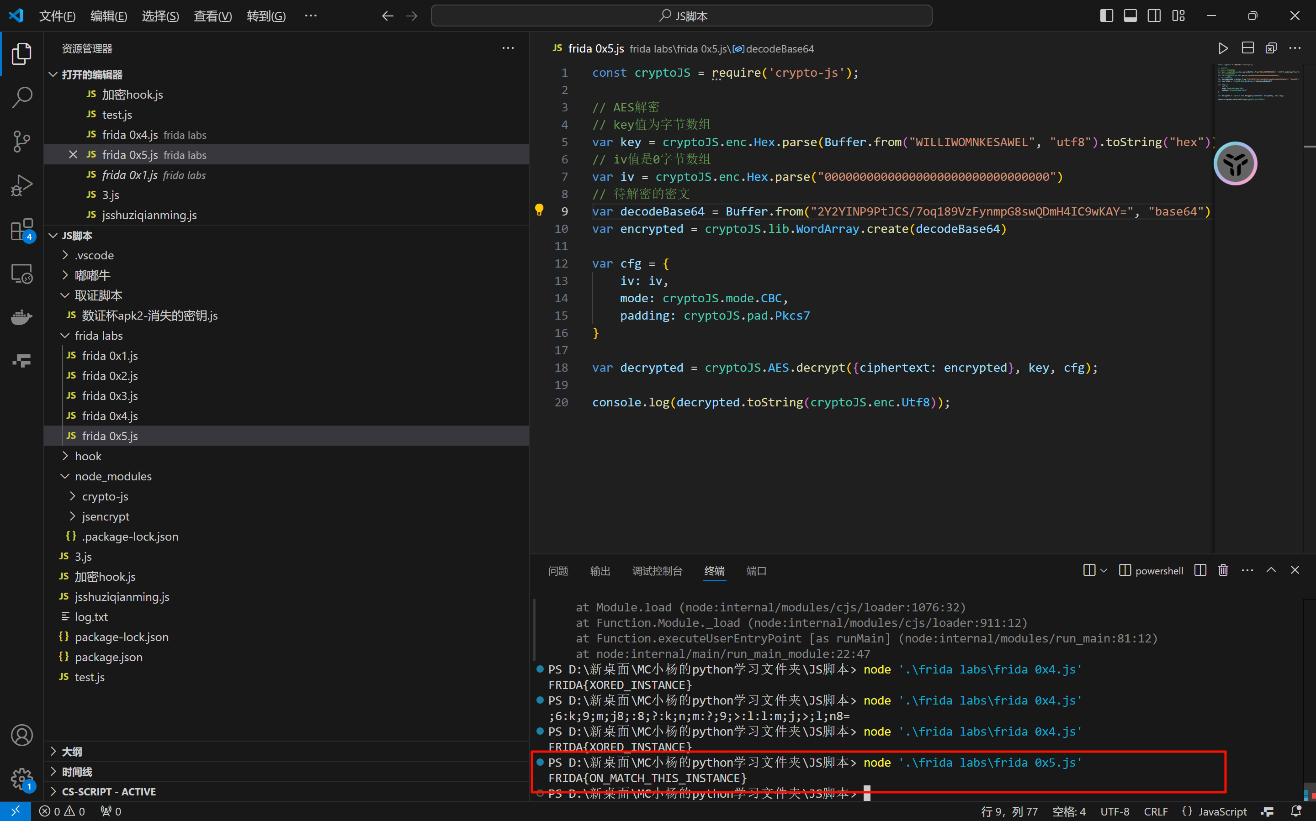
Task: Toggle the primary side bar layout button
Action: pos(1106,16)
